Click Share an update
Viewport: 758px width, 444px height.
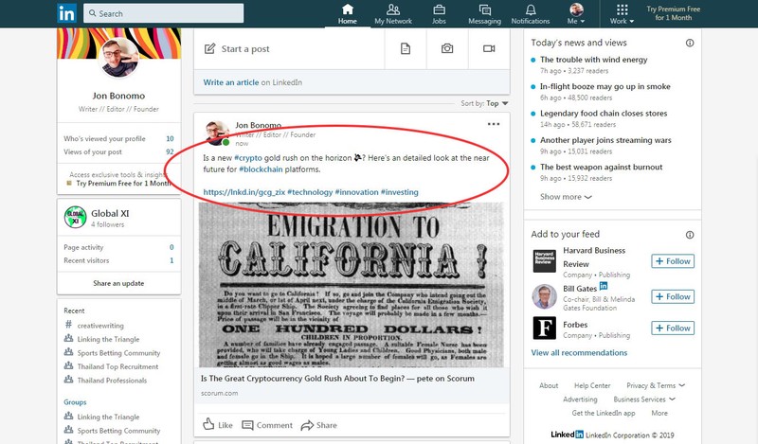click(x=119, y=283)
